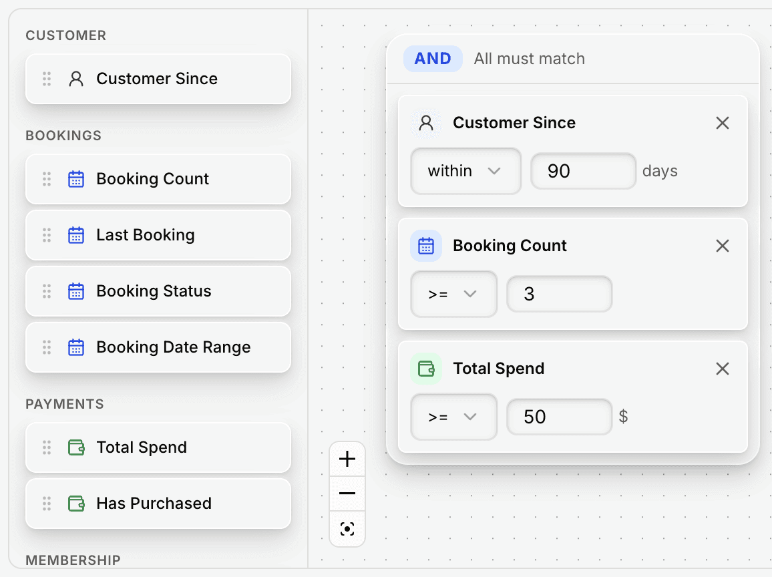Click the spend amount input showing 50

[560, 417]
